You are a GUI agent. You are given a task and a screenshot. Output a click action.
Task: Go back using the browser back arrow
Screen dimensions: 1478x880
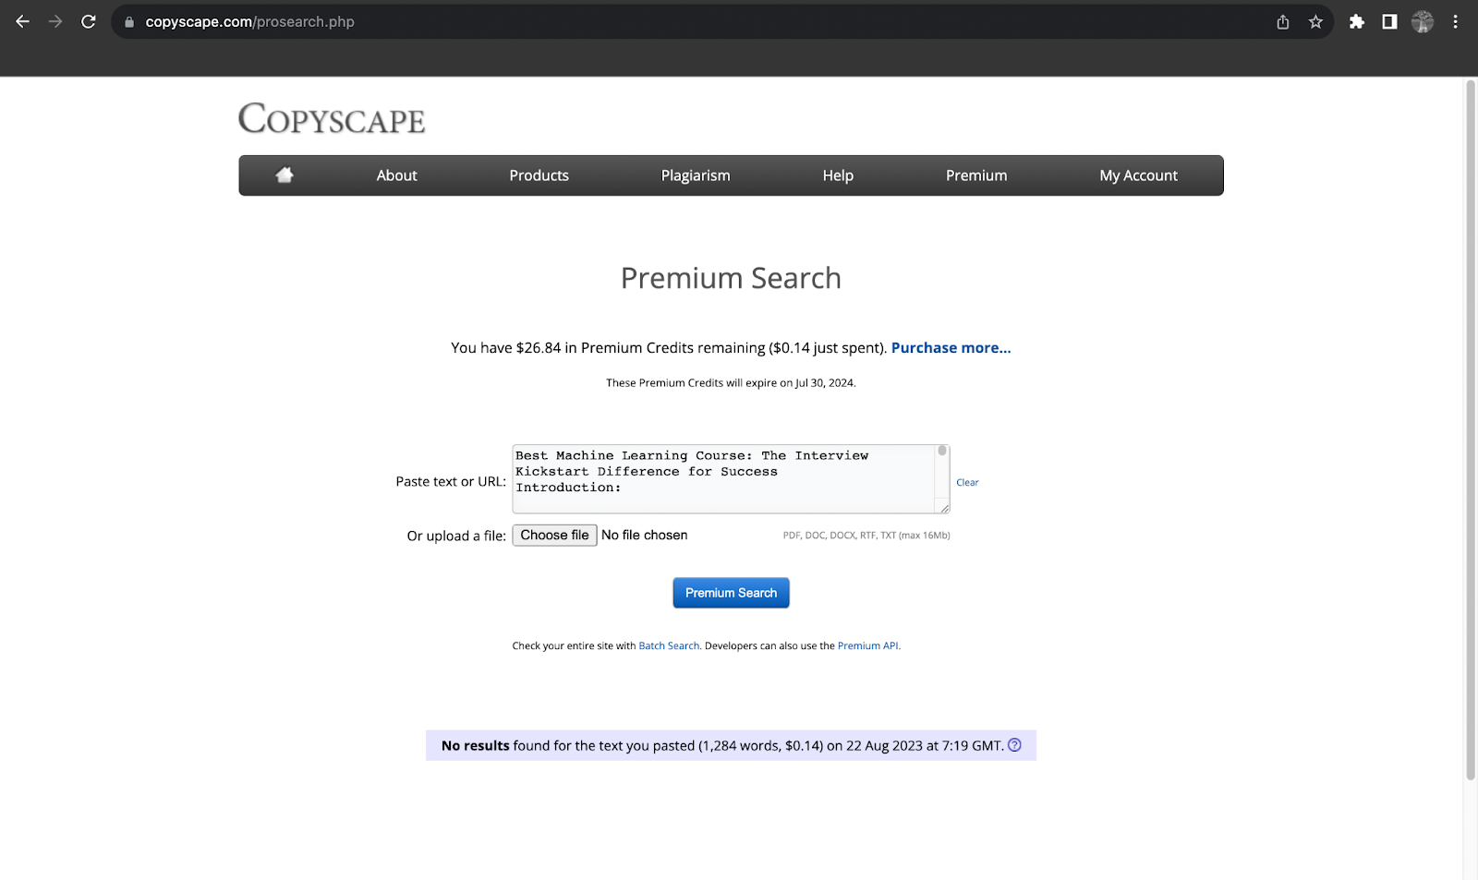[x=23, y=21]
